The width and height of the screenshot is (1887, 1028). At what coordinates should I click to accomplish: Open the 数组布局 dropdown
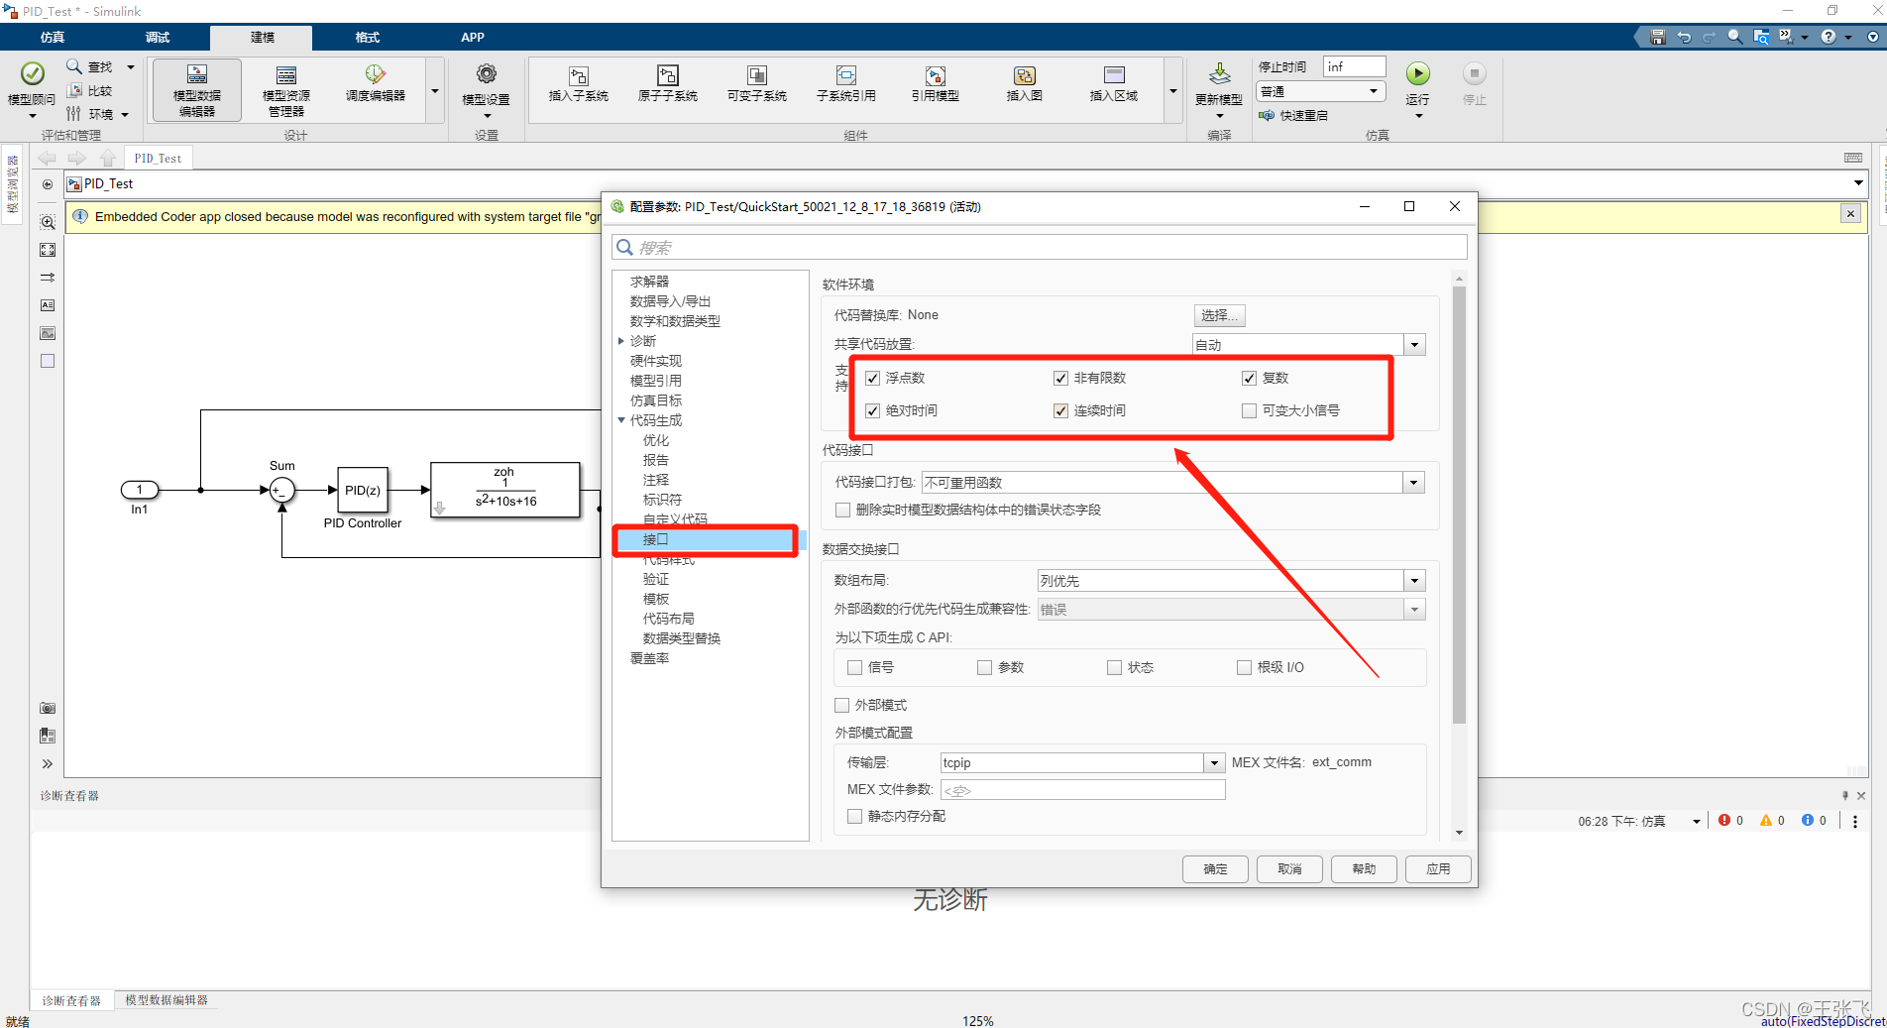(x=1415, y=581)
